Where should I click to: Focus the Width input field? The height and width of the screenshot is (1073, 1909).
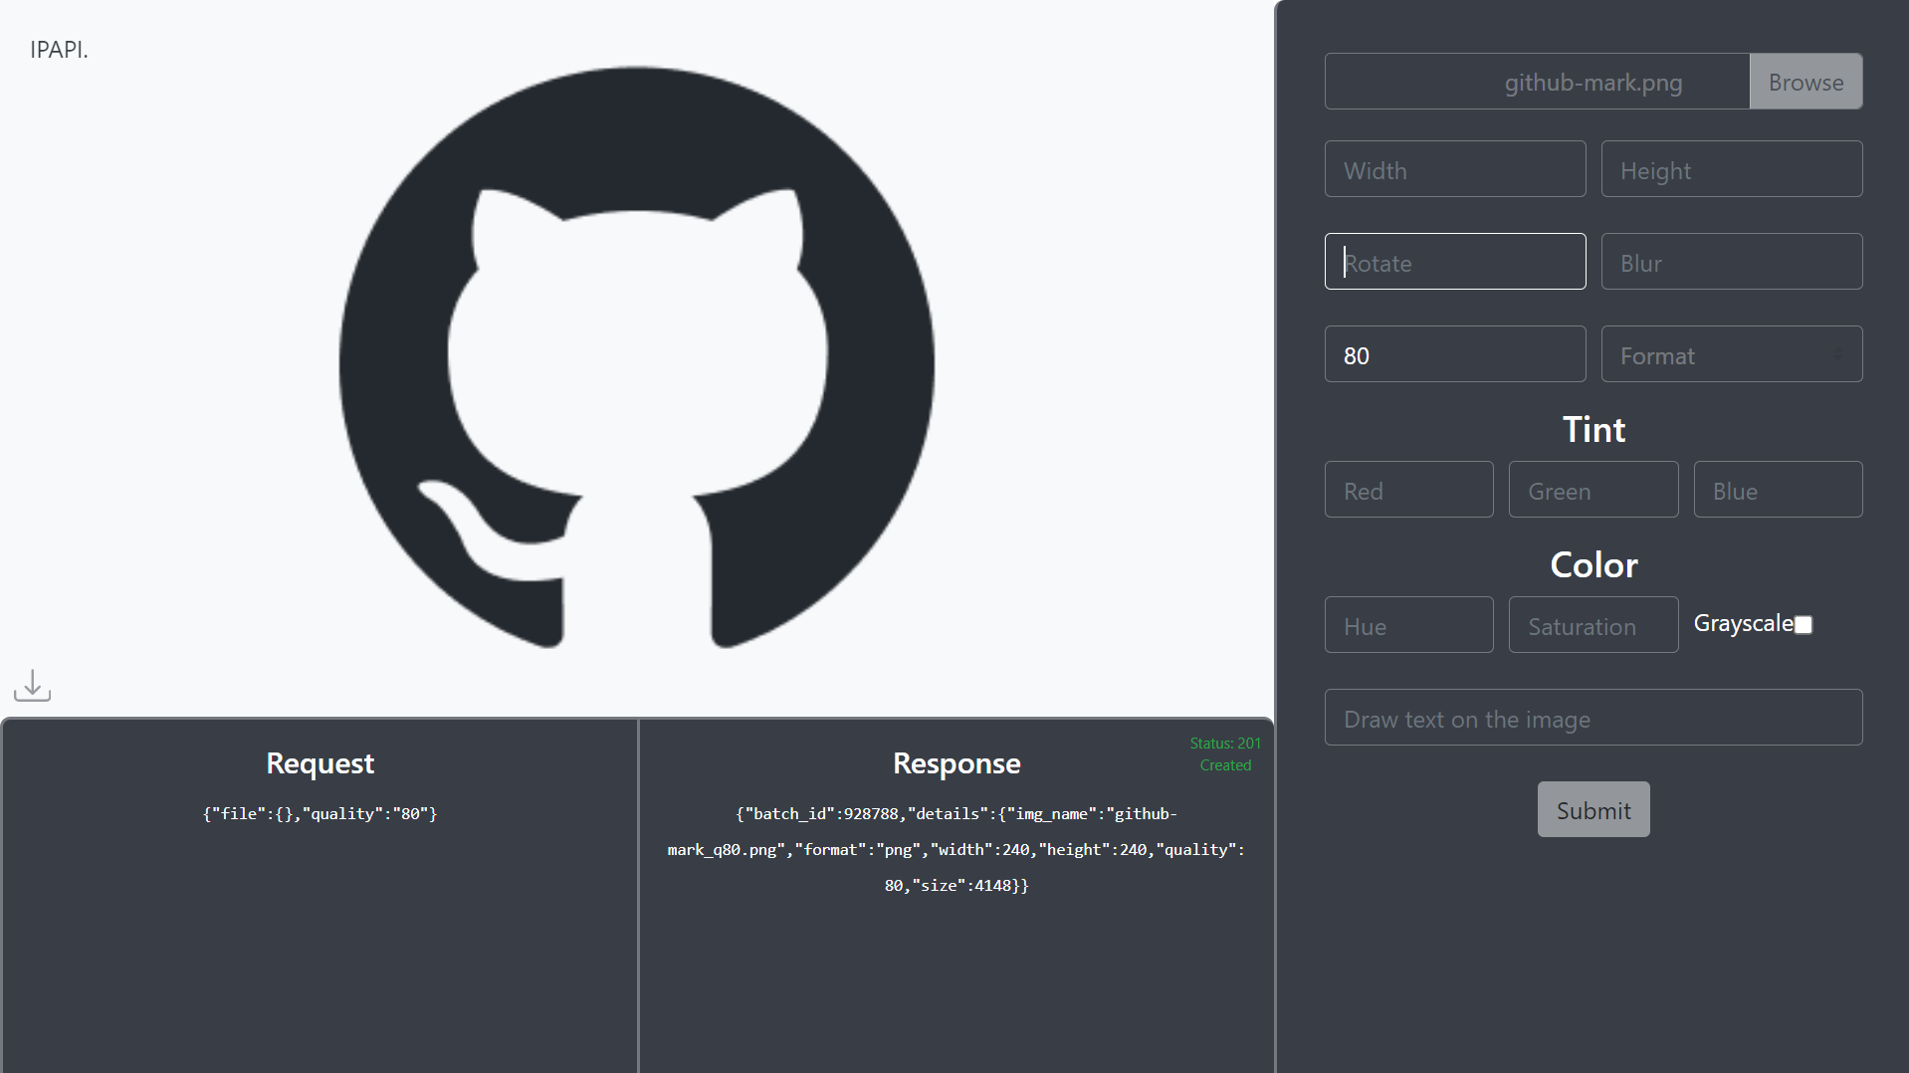coord(1454,169)
